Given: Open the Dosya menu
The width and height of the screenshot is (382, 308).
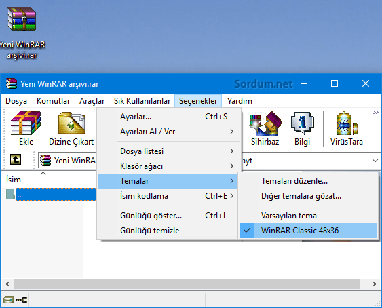Looking at the screenshot, I should coord(16,101).
